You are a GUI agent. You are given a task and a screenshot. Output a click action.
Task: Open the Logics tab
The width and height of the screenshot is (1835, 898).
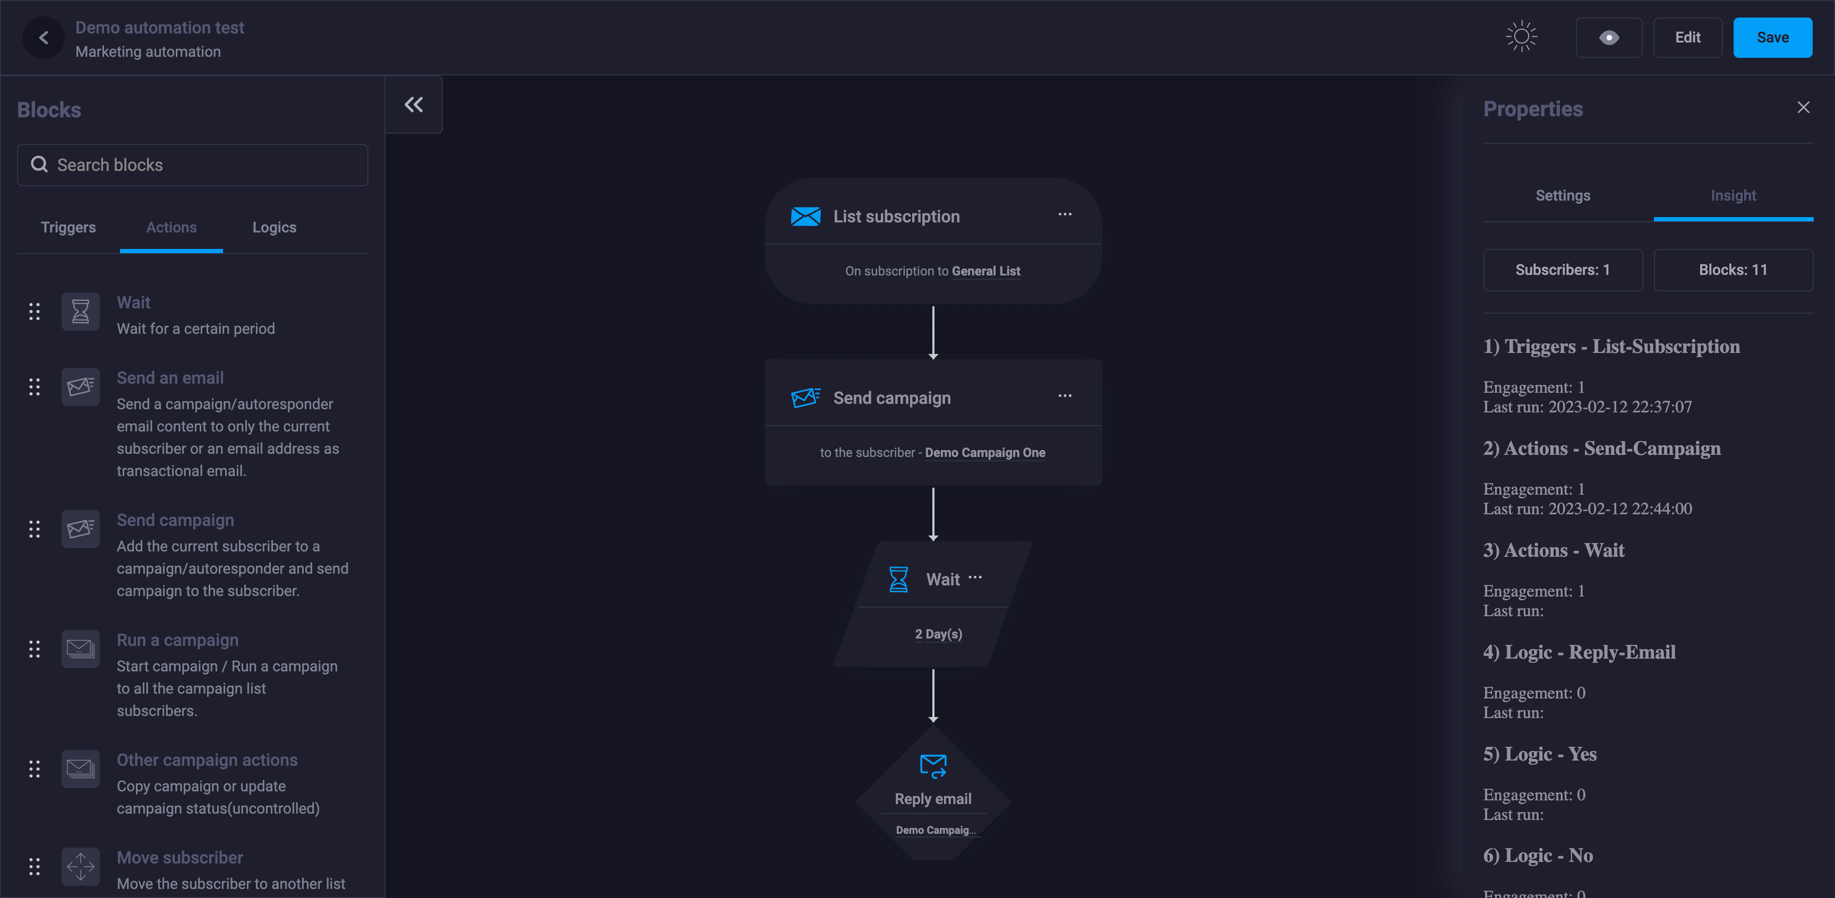[x=275, y=227]
